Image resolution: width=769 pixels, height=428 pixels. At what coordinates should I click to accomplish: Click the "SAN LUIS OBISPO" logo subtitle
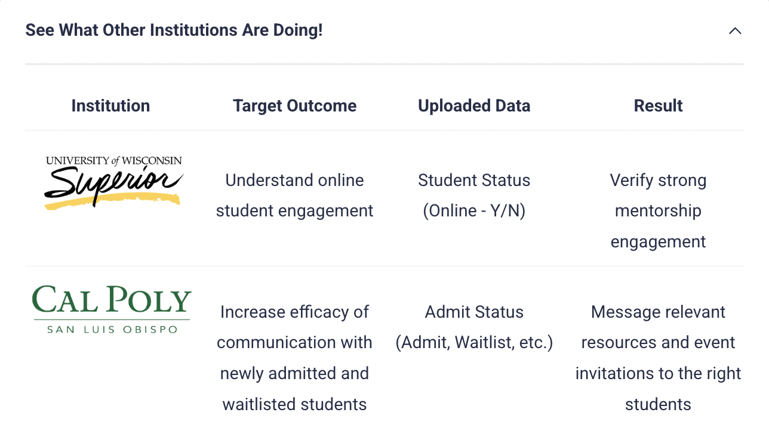(x=112, y=329)
